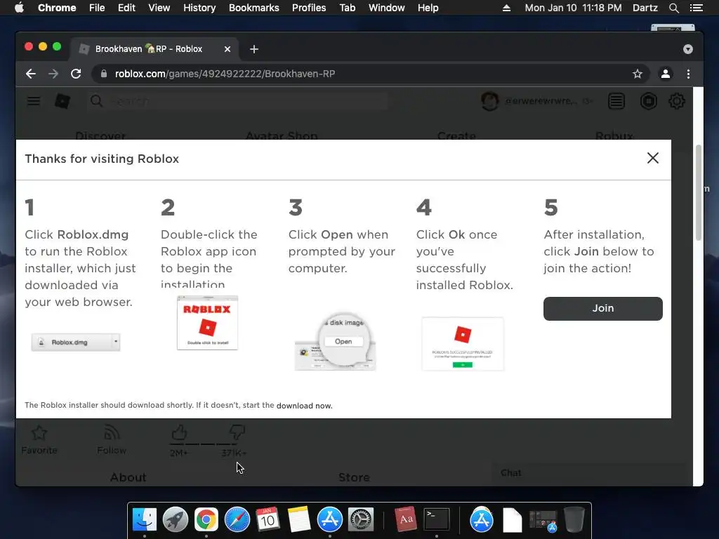The image size is (719, 539).
Task: Open the Profiles menu
Action: coord(309,8)
